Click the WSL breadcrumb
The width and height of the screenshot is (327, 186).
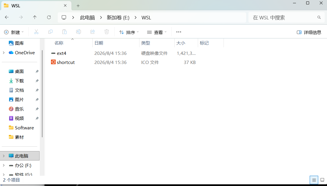[x=146, y=18]
